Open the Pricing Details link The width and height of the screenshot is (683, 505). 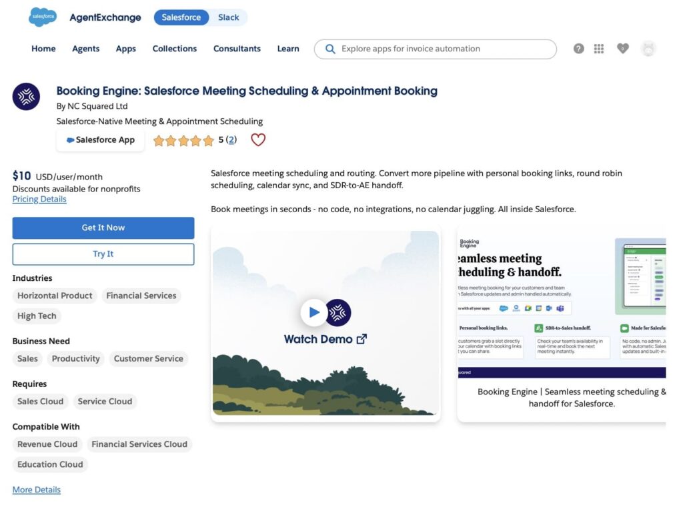click(x=39, y=199)
